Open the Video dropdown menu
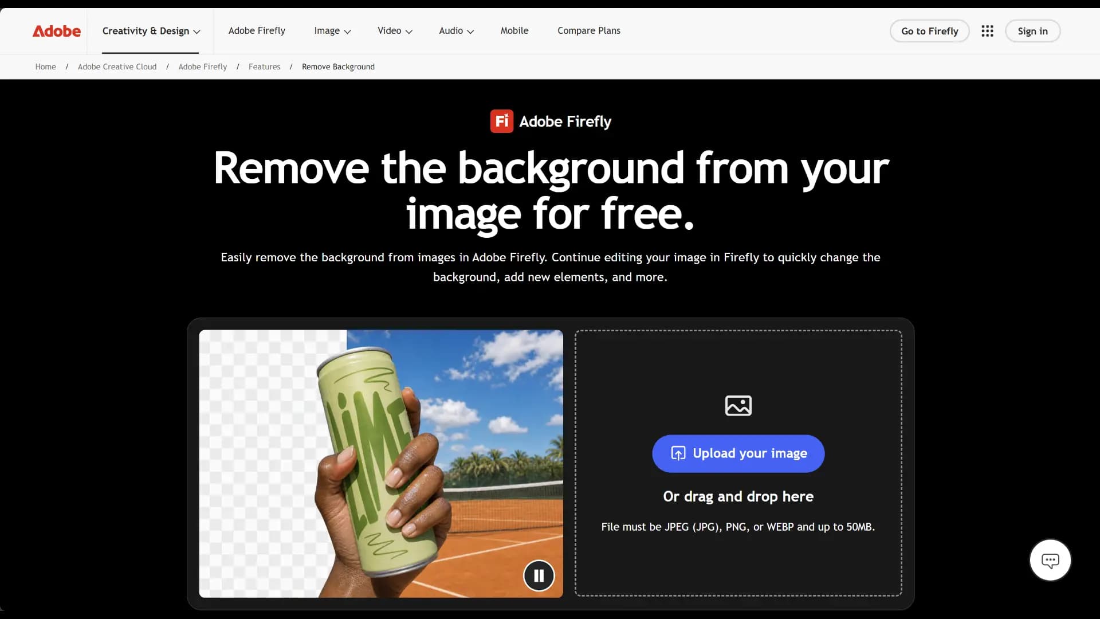This screenshot has width=1100, height=619. point(395,31)
